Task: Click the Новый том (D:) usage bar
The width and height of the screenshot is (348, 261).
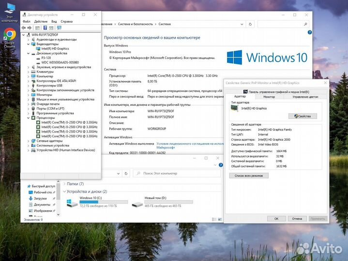Action: tap(168, 202)
